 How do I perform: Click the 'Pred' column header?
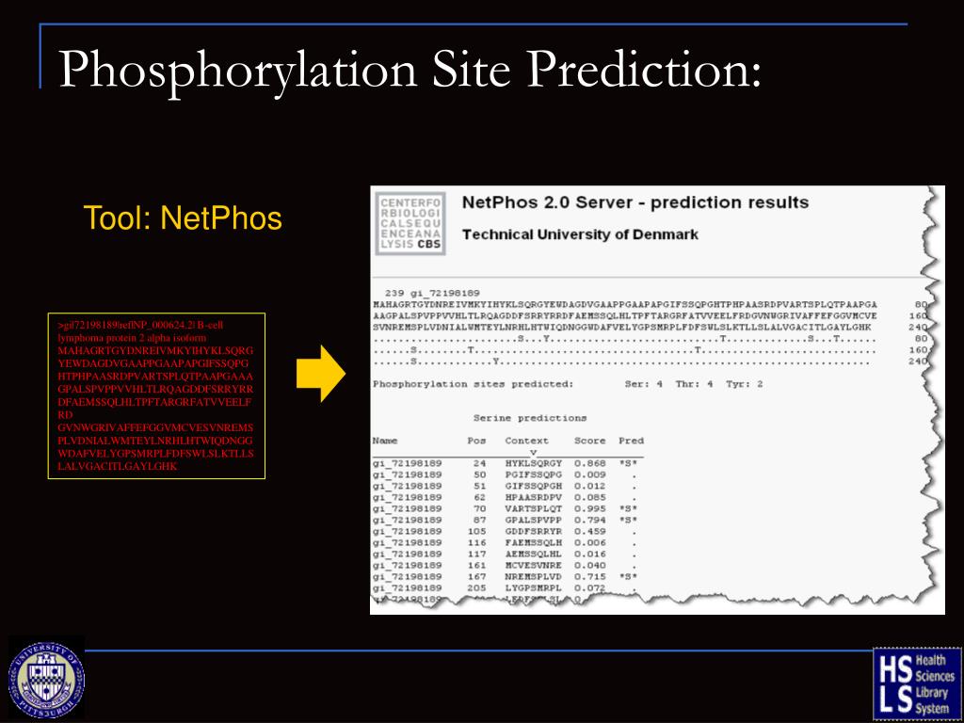tap(631, 441)
